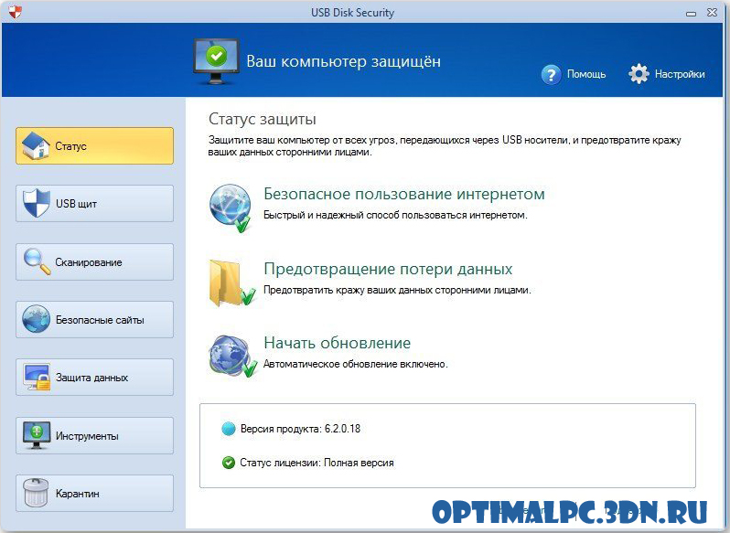Click the globe icon of Безопасные сайты
This screenshot has height=533, width=730.
pyautogui.click(x=36, y=319)
